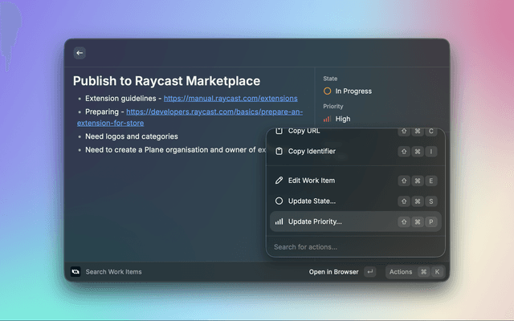The height and width of the screenshot is (321, 514).
Task: Click the Publish to Raycast Marketplace title
Action: coord(166,81)
